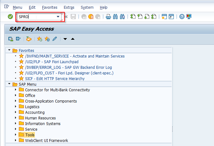
Task: Go to First Page icon
Action: (133, 17)
